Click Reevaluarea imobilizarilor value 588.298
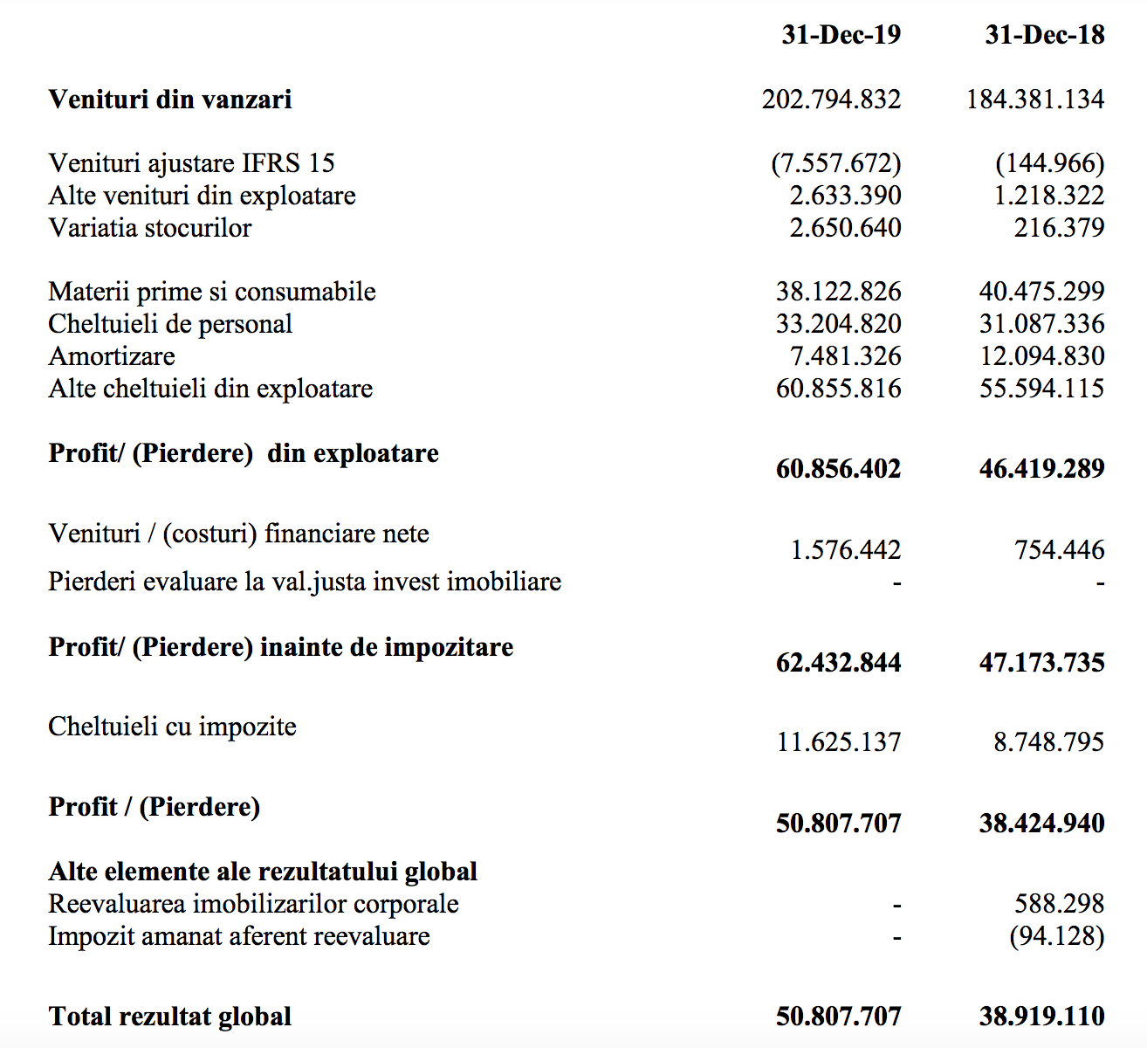Viewport: 1147px width, 1048px height. pyautogui.click(x=1060, y=904)
